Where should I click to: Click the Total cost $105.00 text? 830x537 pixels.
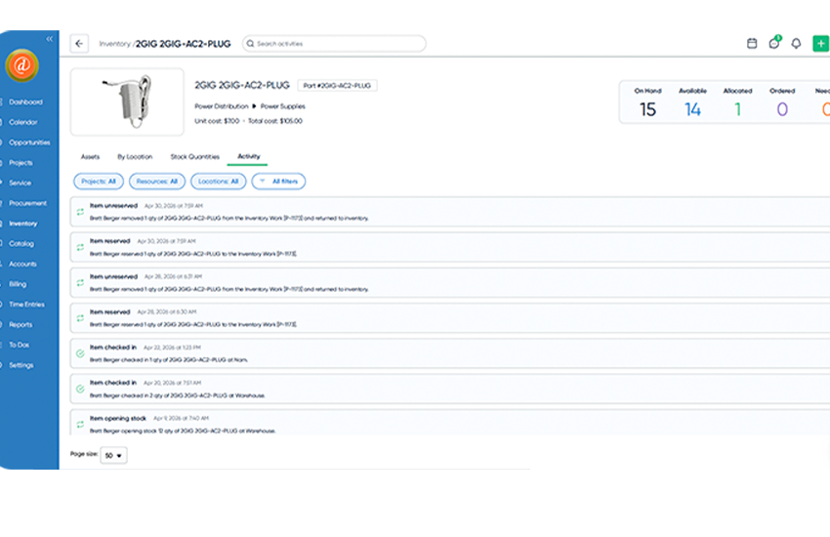[x=275, y=121]
